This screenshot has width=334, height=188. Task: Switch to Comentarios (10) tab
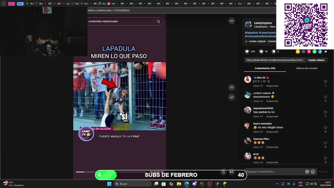[265, 68]
